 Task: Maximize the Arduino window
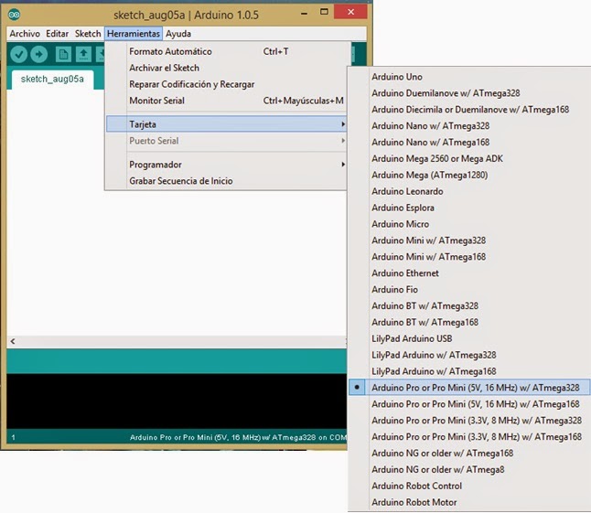pos(324,12)
